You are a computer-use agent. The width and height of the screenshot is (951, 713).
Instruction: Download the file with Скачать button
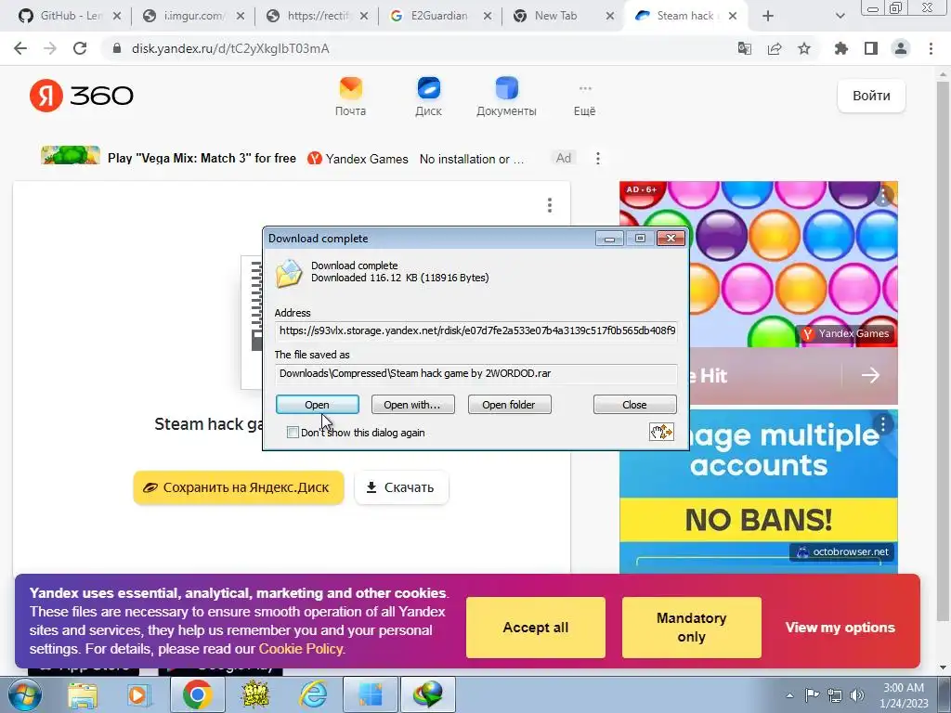[x=401, y=487]
